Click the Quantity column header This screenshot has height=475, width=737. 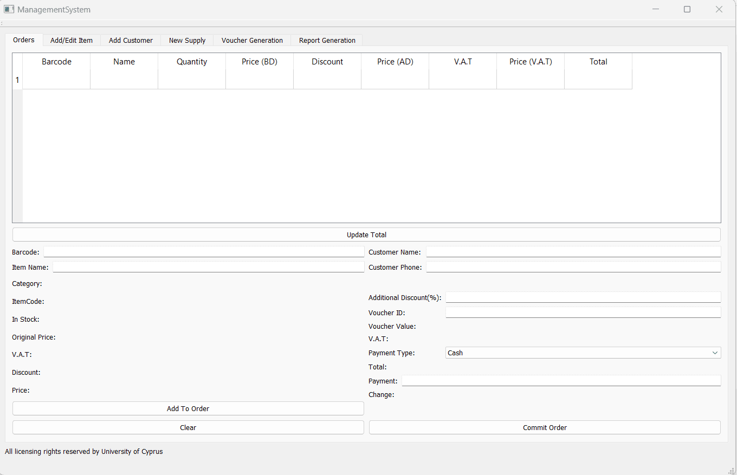point(192,62)
